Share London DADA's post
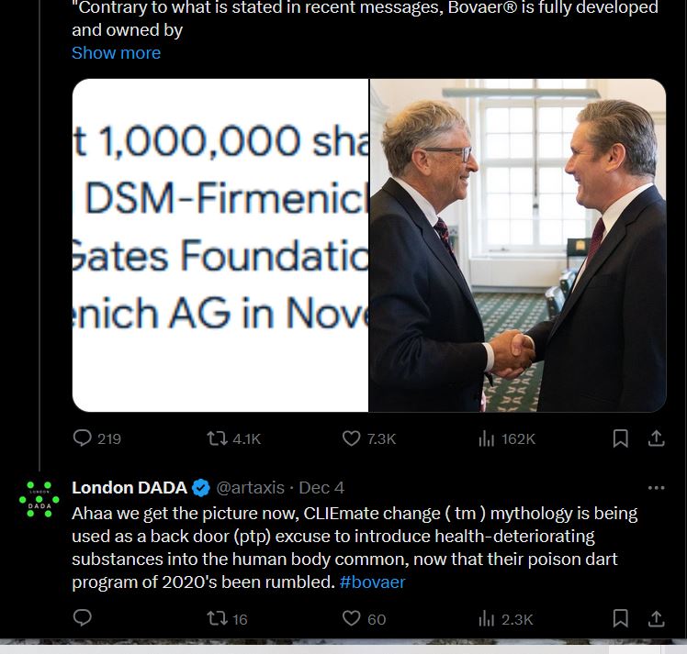The width and height of the screenshot is (687, 654). [x=656, y=618]
